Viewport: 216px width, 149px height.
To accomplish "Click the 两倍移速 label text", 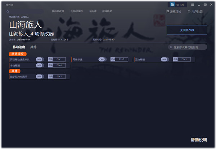I will [x=77, y=59].
